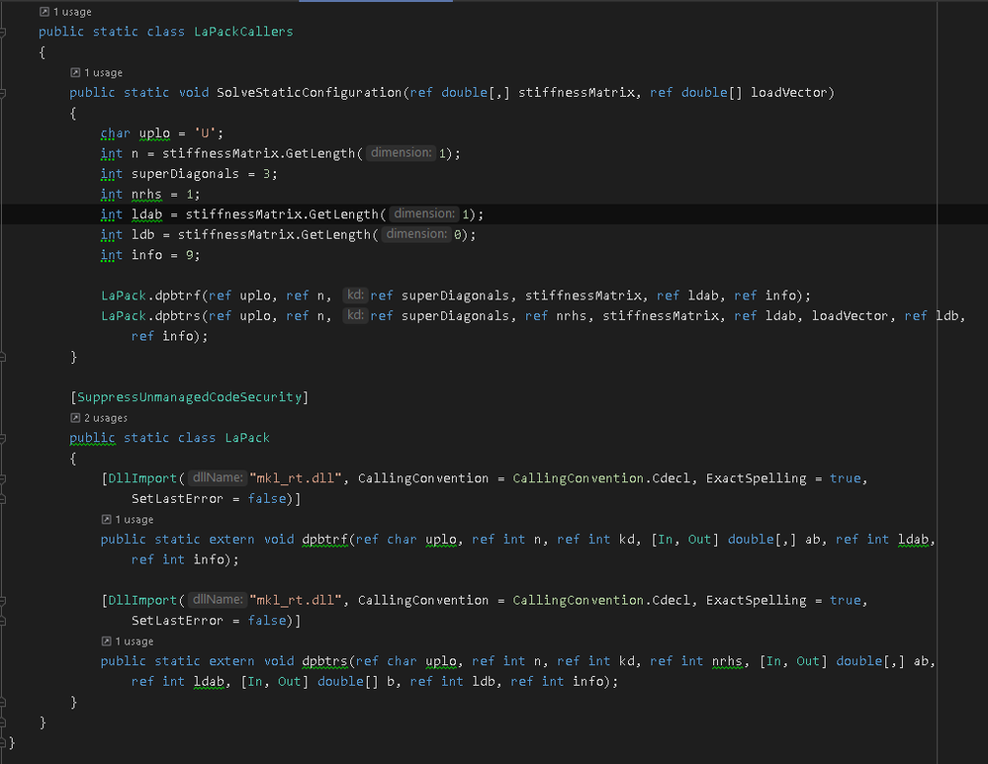Collapse SolveStaticConfiguration method fold marker
The height and width of the screenshot is (764, 988).
pyautogui.click(x=3, y=93)
